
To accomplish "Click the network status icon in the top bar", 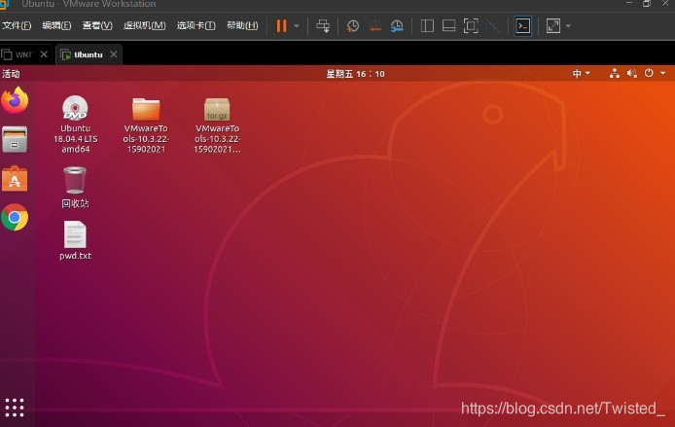I will coord(615,74).
